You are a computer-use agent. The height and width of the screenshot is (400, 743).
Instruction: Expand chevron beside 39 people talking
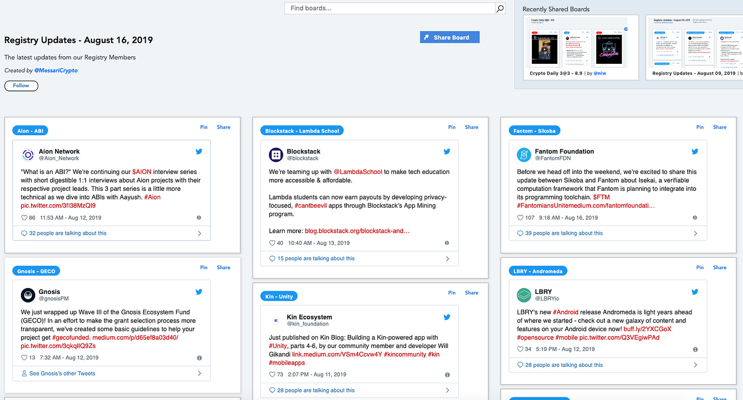[696, 233]
